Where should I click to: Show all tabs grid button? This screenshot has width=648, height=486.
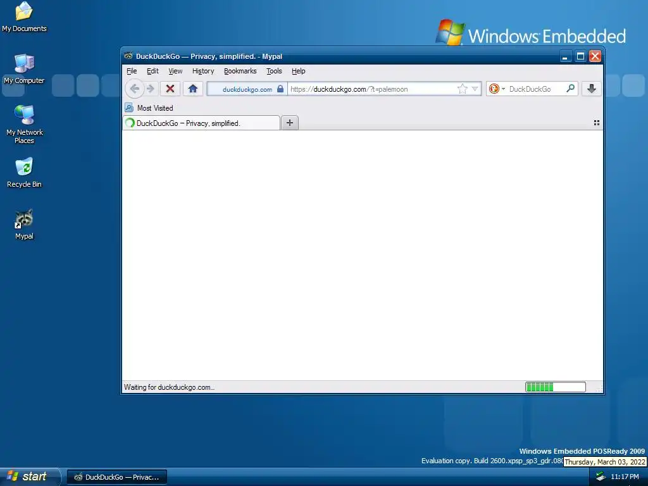click(596, 123)
